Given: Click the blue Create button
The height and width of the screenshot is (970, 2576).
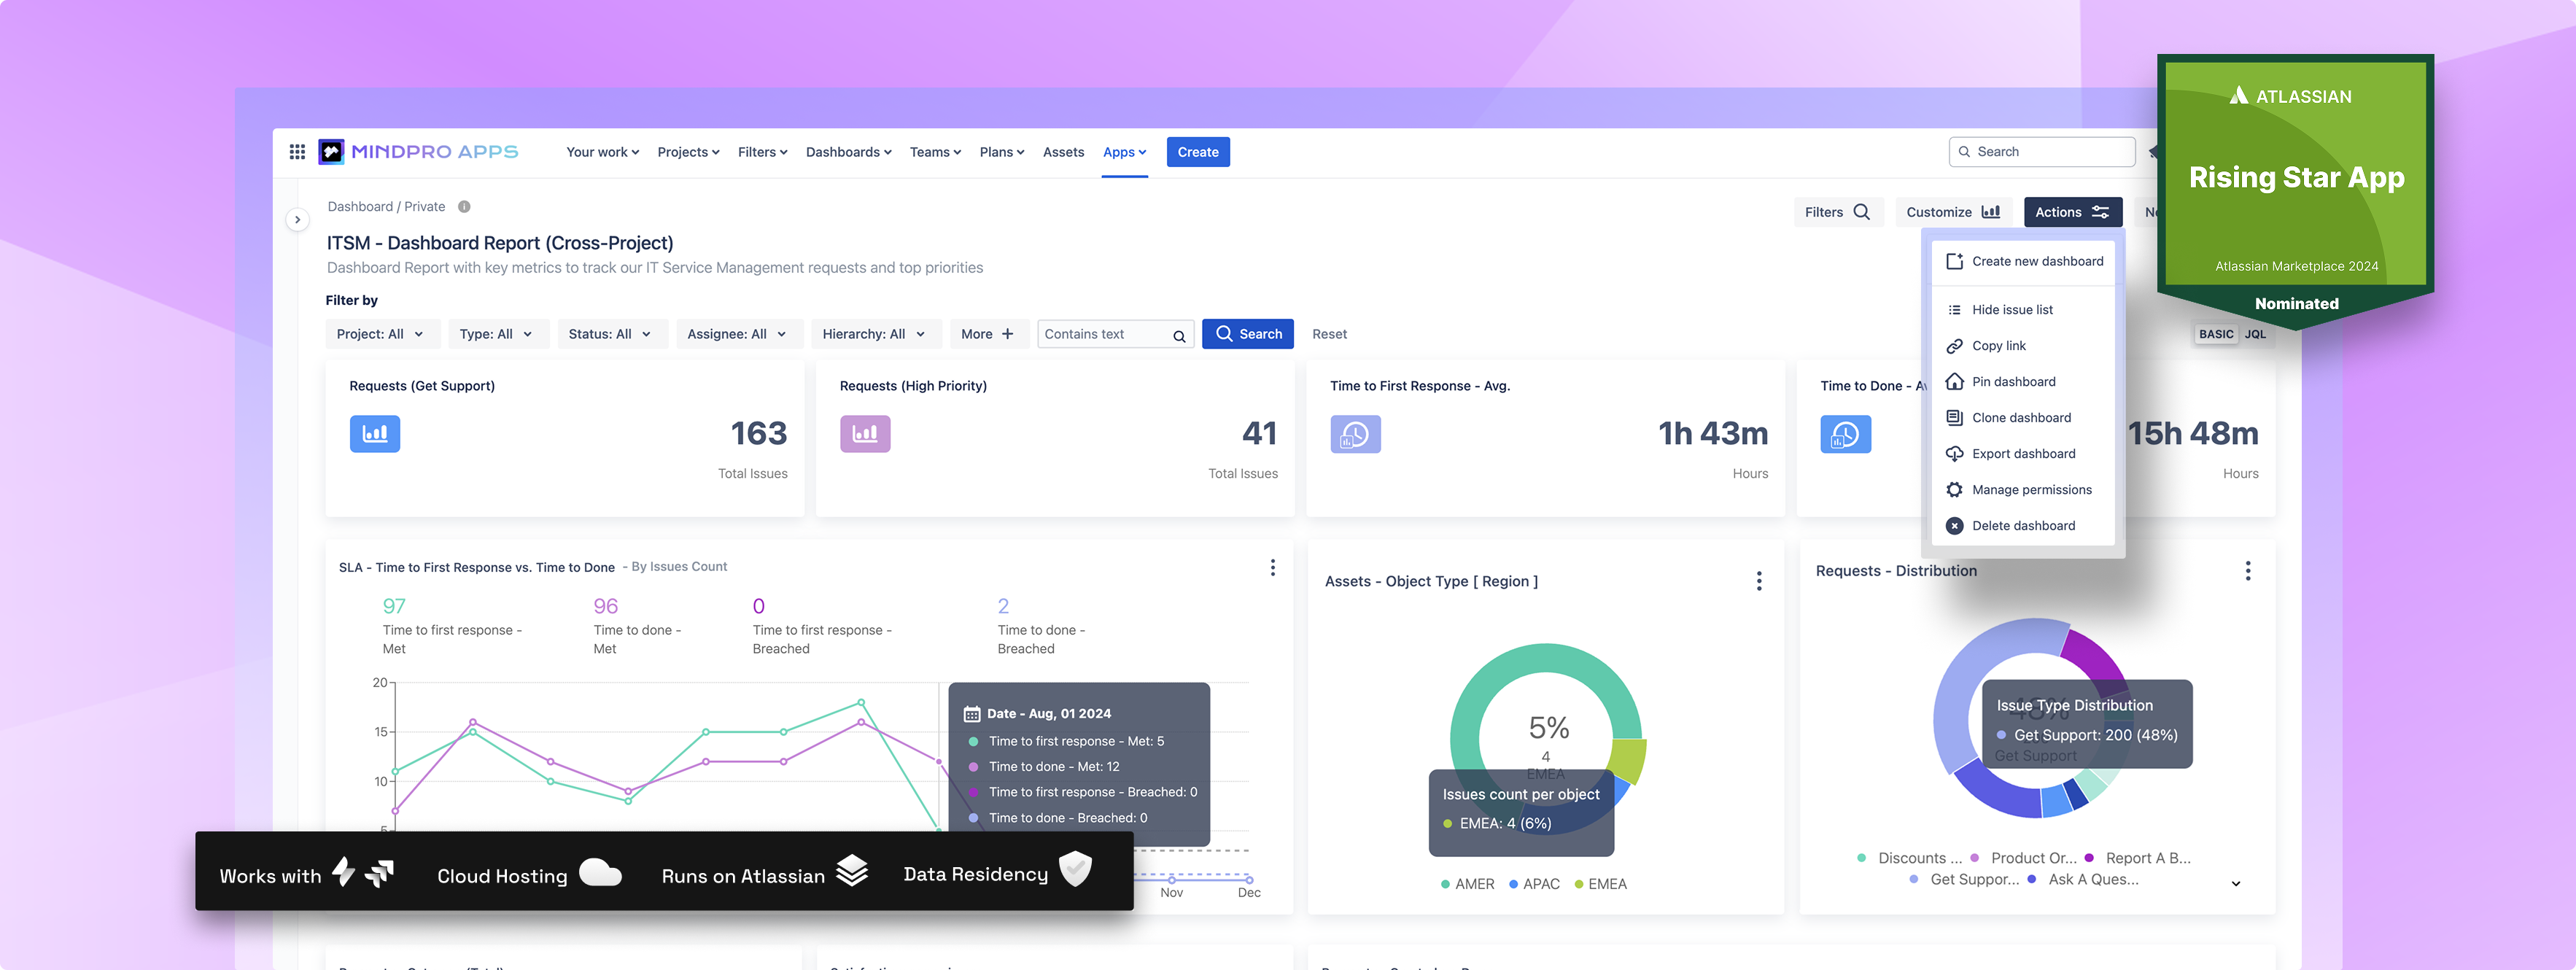Looking at the screenshot, I should [x=1198, y=152].
